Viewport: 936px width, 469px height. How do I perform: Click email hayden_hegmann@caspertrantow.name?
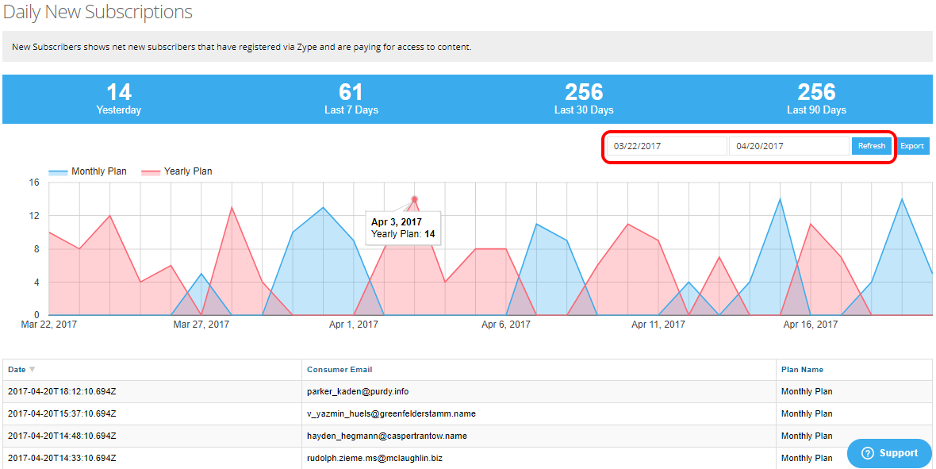pos(387,436)
